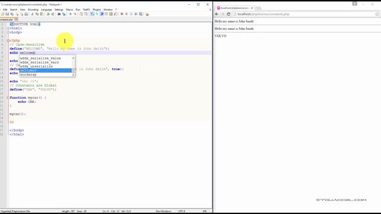Image resolution: width=381 pixels, height=214 pixels.
Task: Open the Edit menu
Action: click(5, 10)
